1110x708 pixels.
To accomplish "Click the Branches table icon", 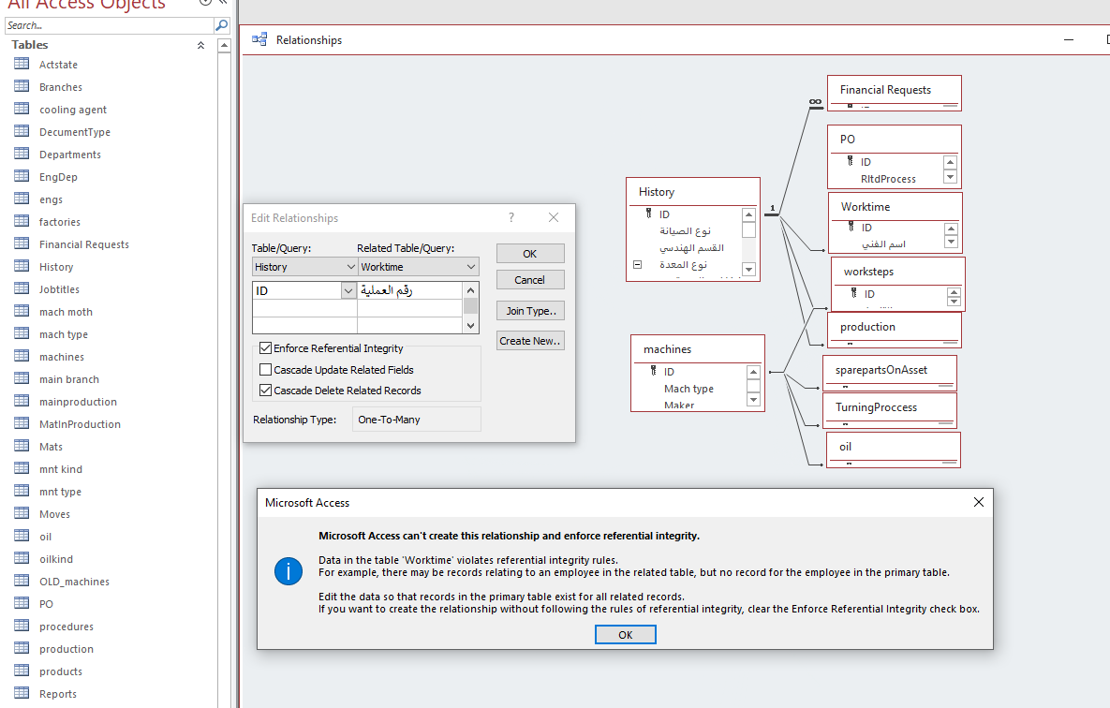I will pos(22,86).
